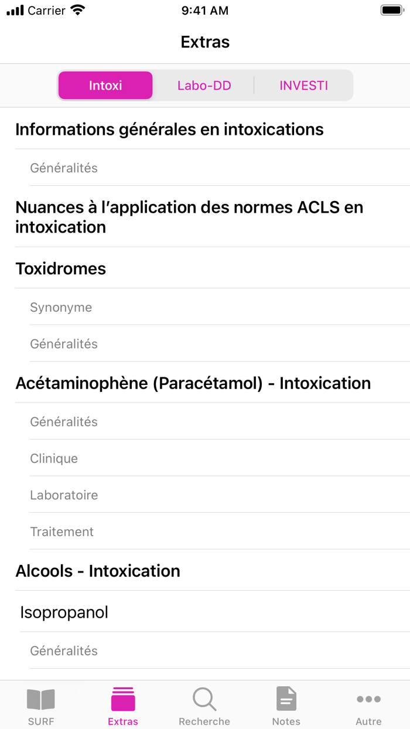Open Acétaminophène (Paracétamol) - Intoxication heading

pyautogui.click(x=193, y=383)
